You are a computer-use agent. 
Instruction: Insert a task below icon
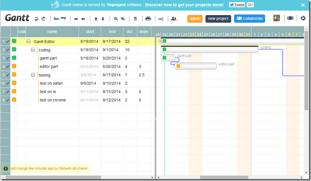pos(63,19)
